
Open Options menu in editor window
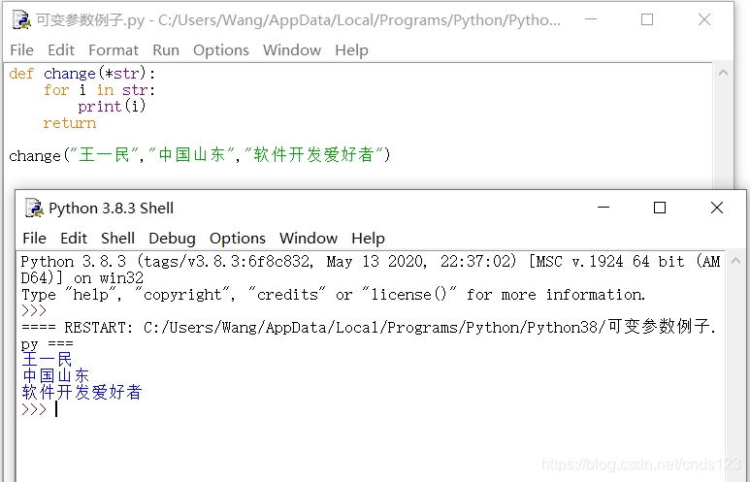click(221, 50)
